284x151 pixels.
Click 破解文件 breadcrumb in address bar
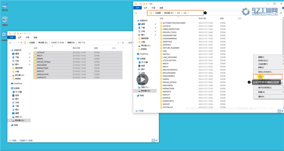(71, 43)
